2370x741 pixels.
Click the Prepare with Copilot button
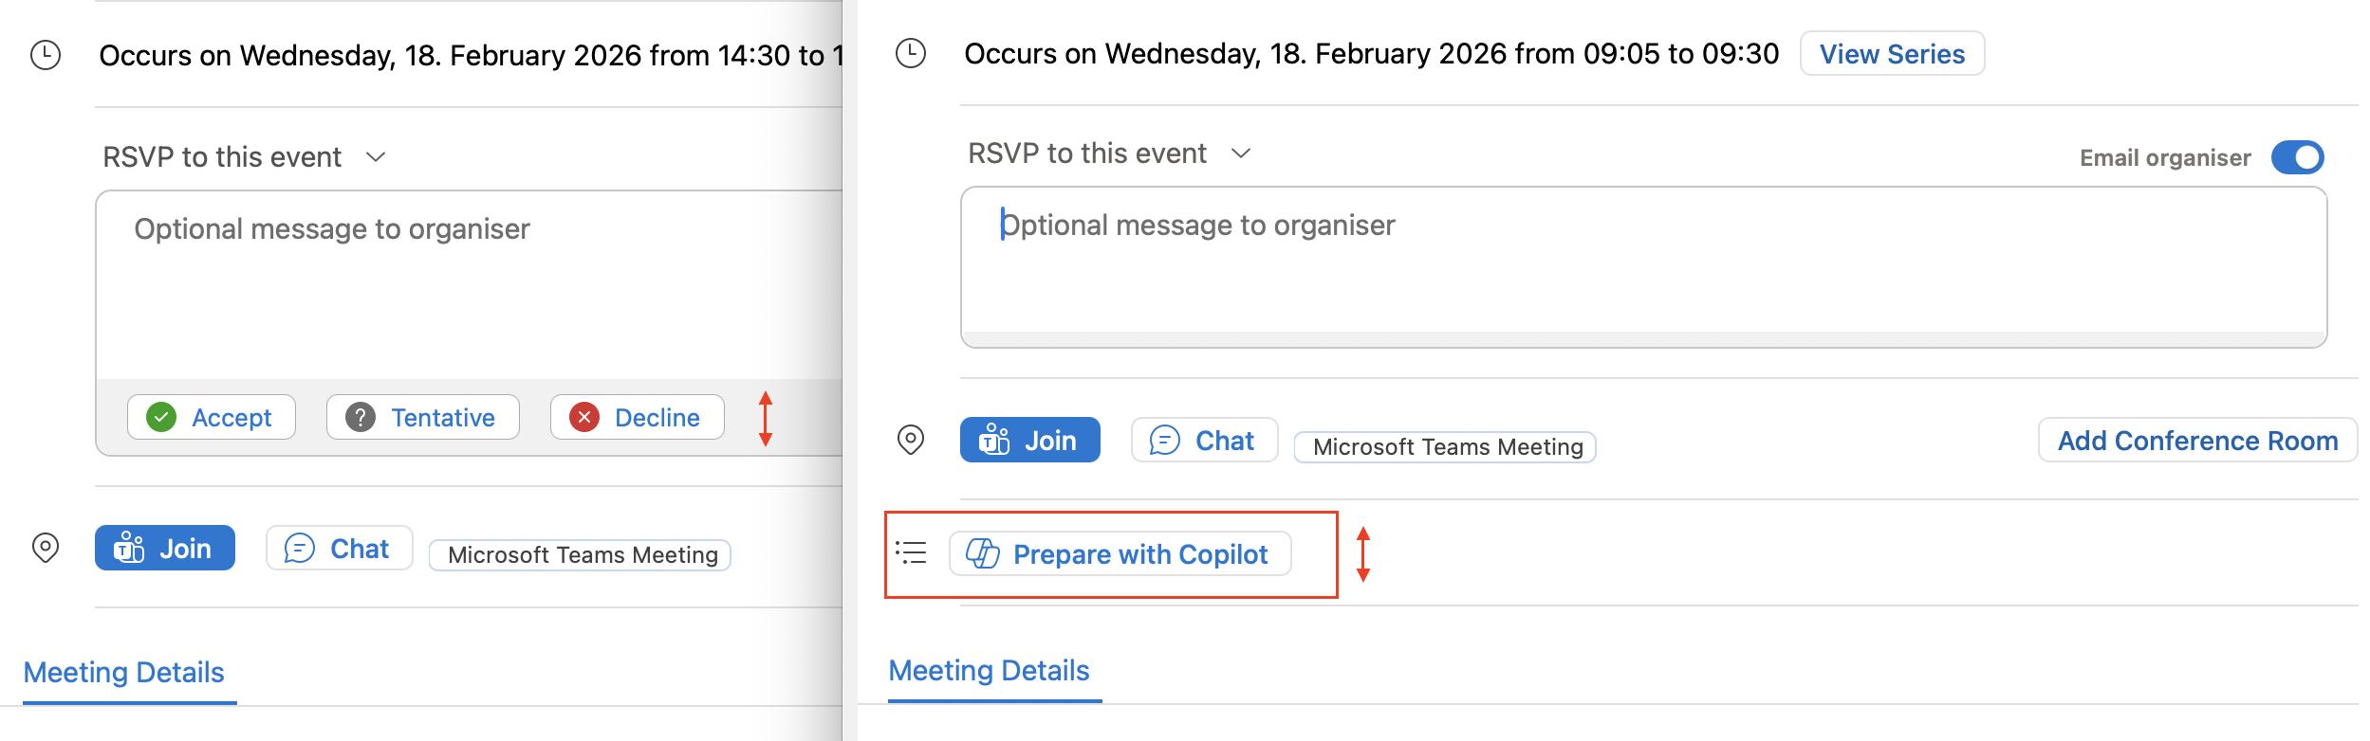coord(1120,553)
